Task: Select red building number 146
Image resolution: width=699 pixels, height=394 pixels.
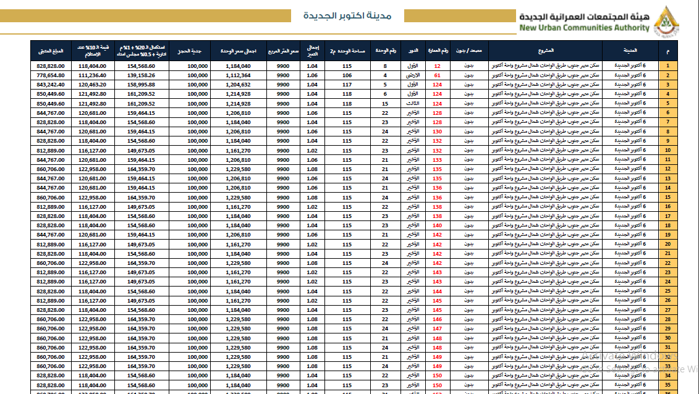Action: [438, 319]
